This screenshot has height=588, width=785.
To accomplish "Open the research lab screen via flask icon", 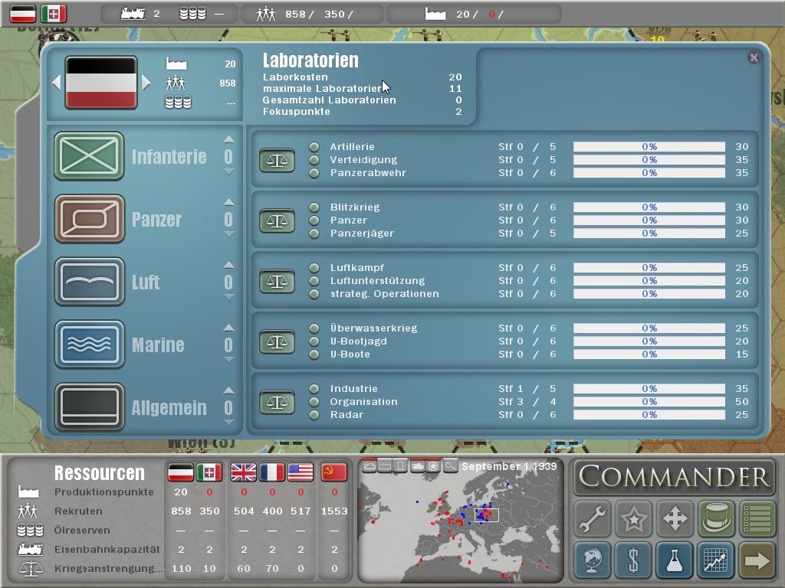I will coord(675,560).
